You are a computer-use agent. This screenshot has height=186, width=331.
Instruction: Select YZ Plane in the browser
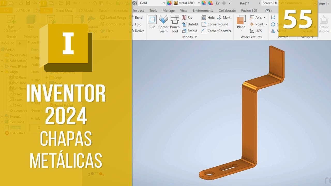18,78
